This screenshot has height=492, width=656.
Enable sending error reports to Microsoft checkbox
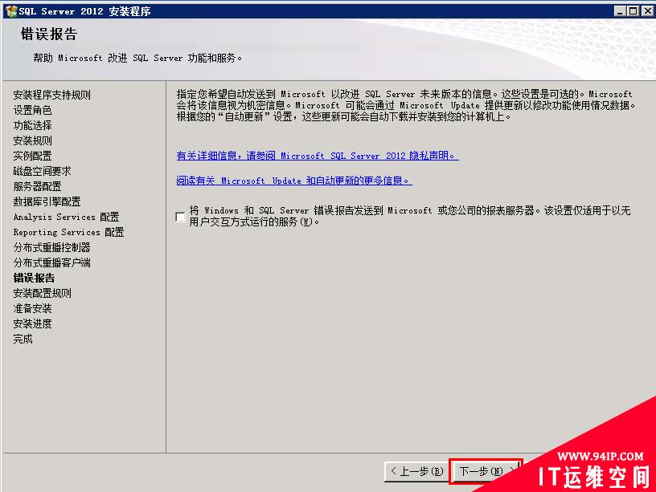point(180,217)
